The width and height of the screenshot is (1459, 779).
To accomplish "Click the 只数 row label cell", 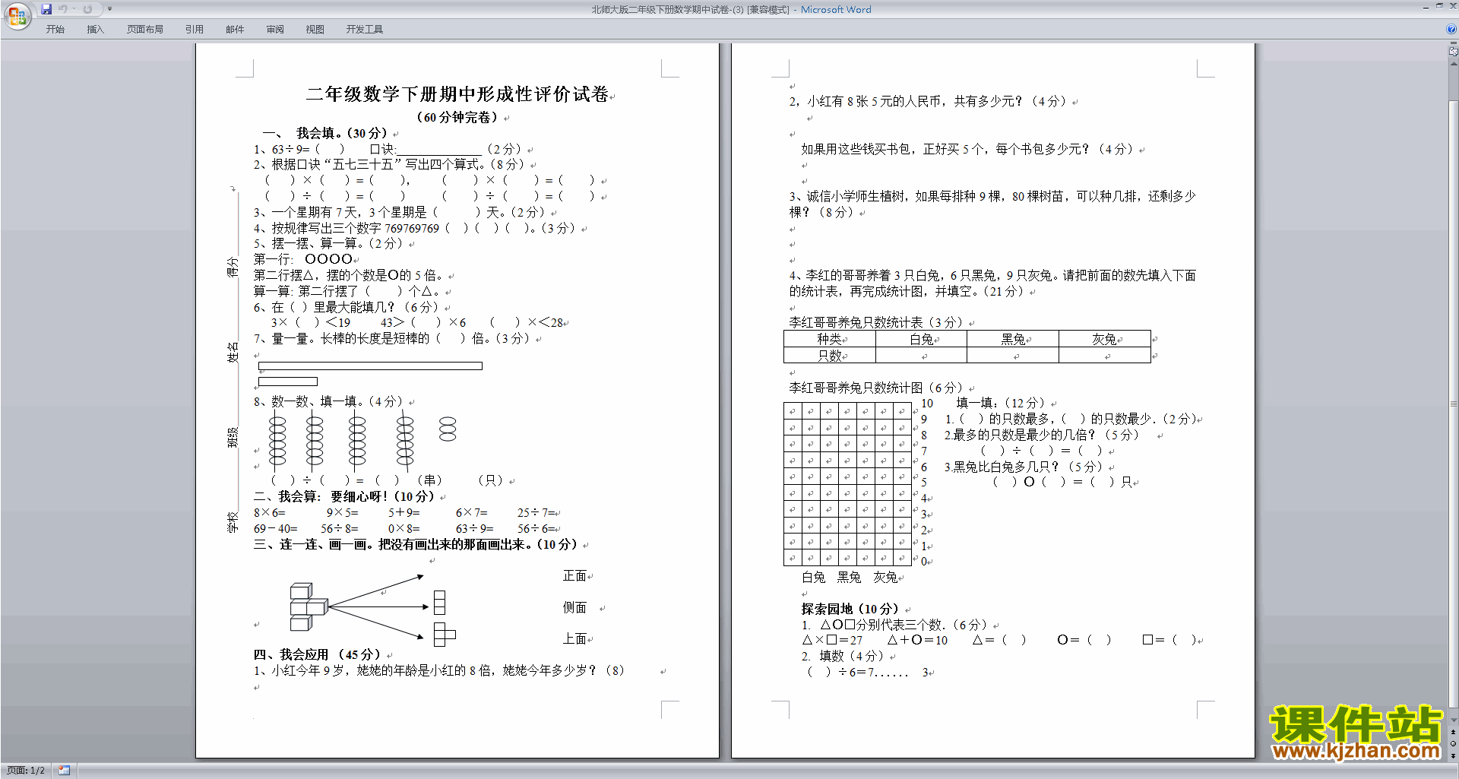I will click(830, 355).
